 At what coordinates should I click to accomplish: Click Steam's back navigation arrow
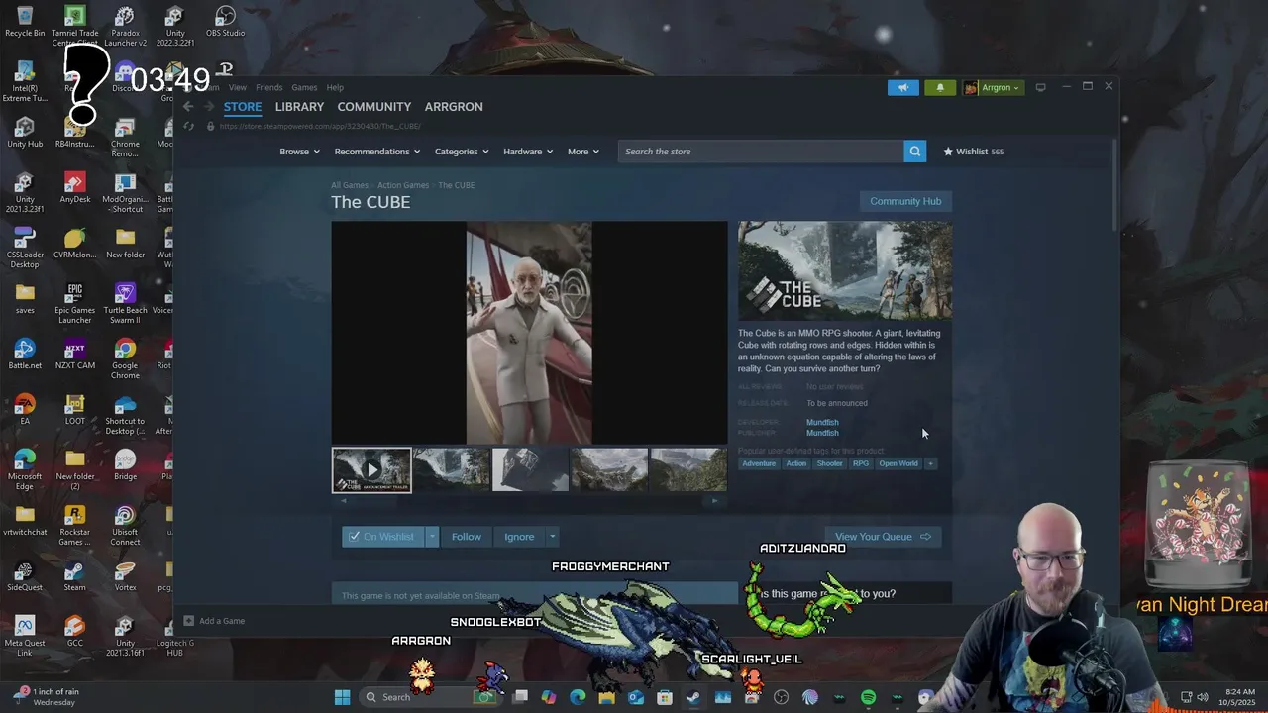coord(188,107)
